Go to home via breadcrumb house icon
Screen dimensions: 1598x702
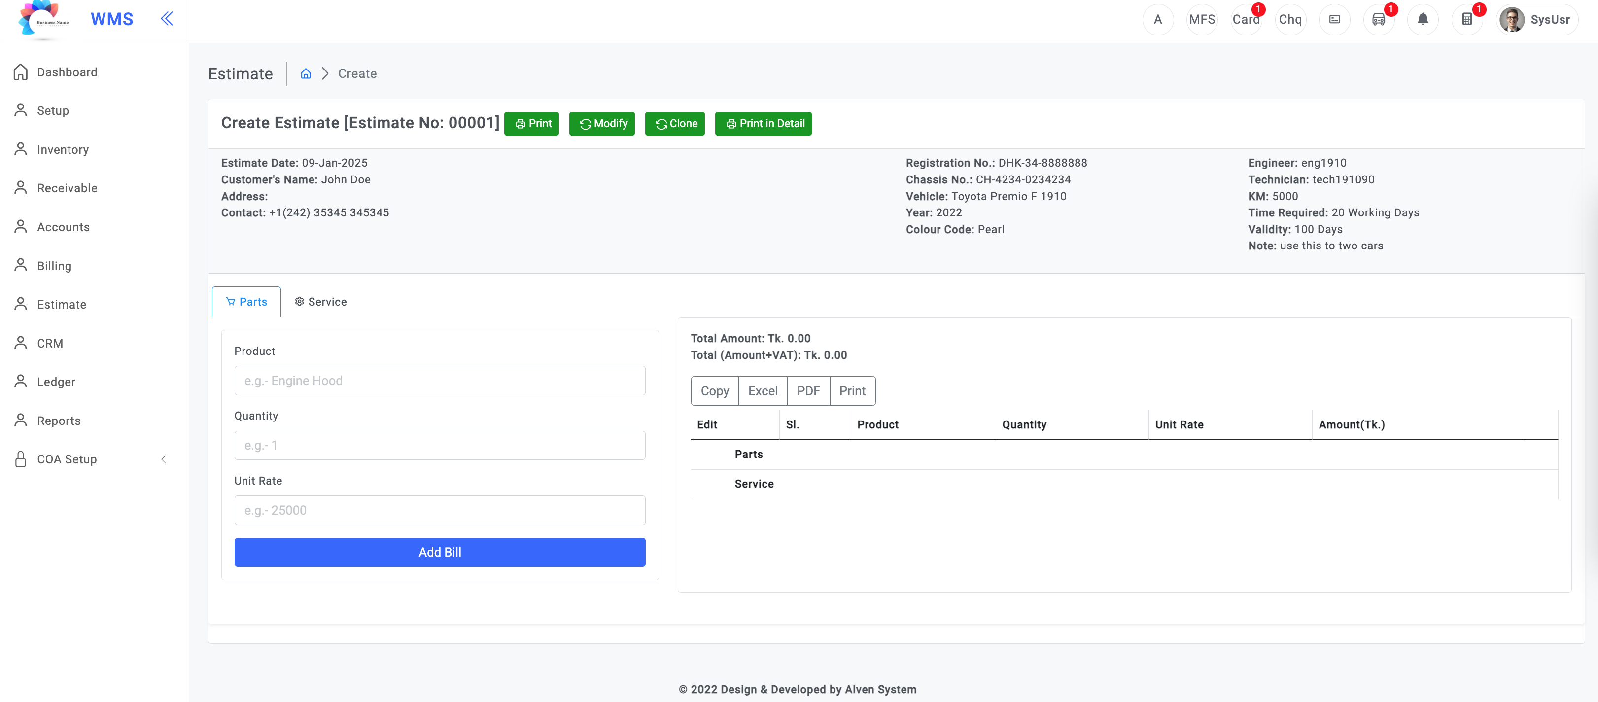[x=305, y=74]
